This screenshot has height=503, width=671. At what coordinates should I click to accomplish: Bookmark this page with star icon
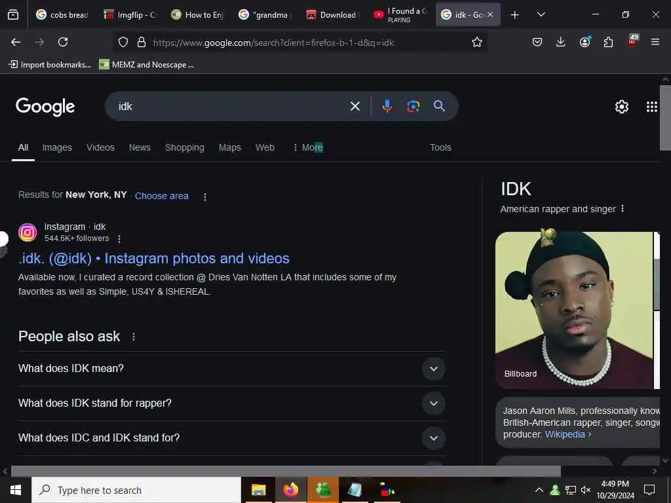coord(477,42)
